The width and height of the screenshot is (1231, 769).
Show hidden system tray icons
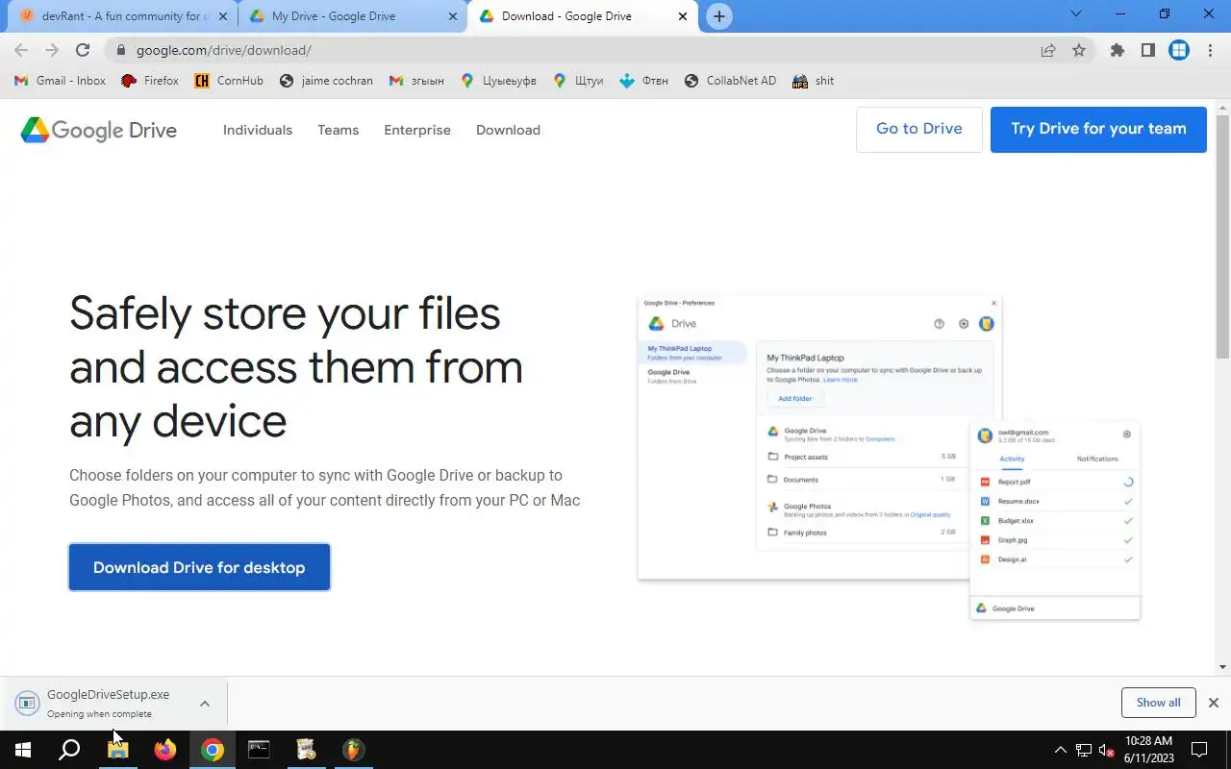click(1061, 750)
